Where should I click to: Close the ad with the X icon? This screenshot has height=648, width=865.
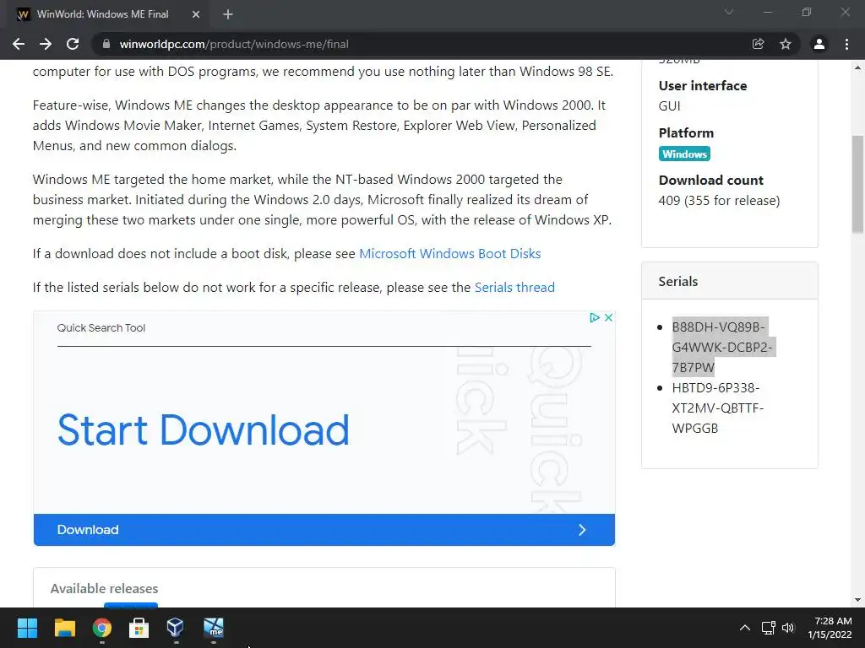coord(608,318)
